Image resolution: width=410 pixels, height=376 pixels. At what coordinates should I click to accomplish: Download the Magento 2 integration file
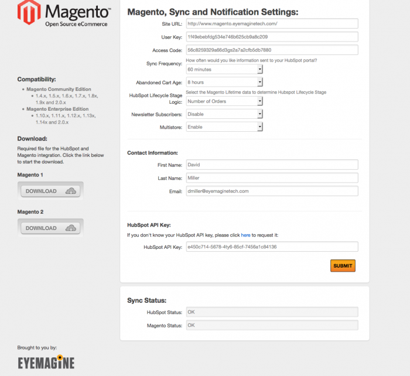coord(50,228)
